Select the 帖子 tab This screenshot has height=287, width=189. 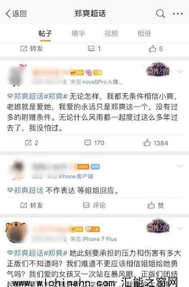coord(45,34)
